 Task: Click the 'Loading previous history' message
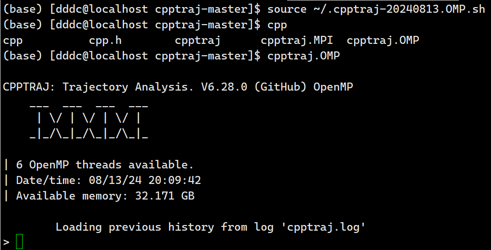point(135,227)
